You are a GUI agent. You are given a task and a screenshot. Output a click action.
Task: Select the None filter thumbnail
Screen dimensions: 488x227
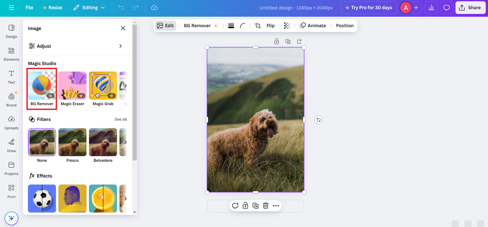click(42, 142)
